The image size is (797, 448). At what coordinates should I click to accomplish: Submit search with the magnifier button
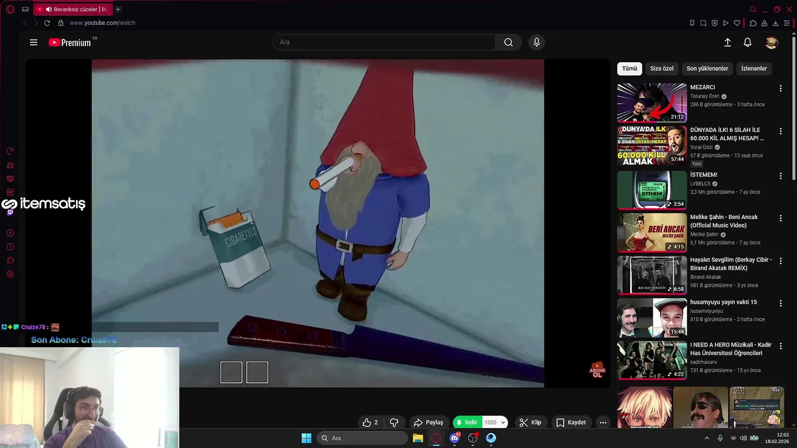pyautogui.click(x=509, y=42)
